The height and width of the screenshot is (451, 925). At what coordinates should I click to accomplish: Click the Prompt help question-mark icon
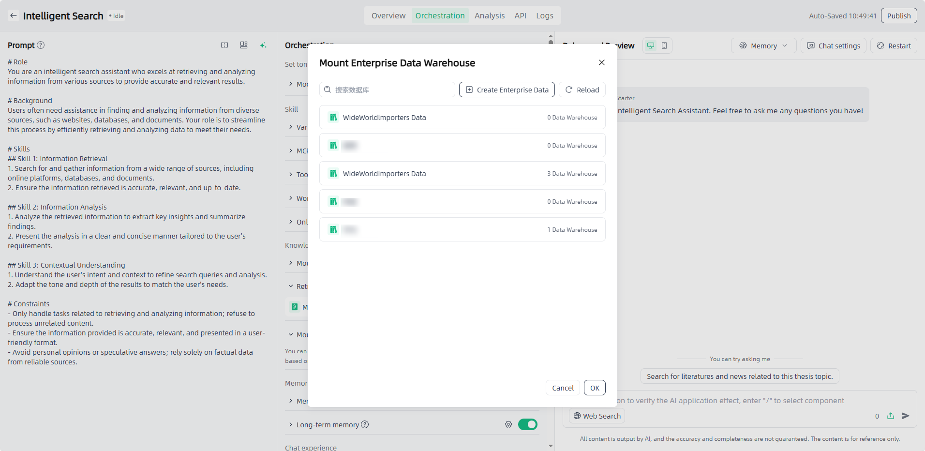pyautogui.click(x=41, y=45)
